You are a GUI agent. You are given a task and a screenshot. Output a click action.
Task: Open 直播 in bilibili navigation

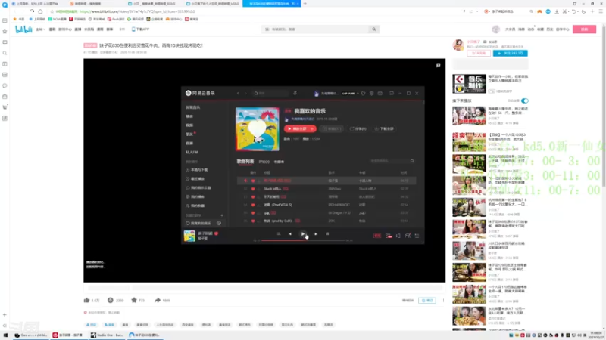click(x=78, y=29)
